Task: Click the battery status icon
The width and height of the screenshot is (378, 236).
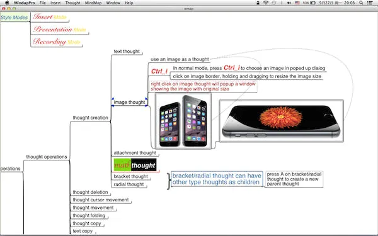Action: pyautogui.click(x=313, y=3)
